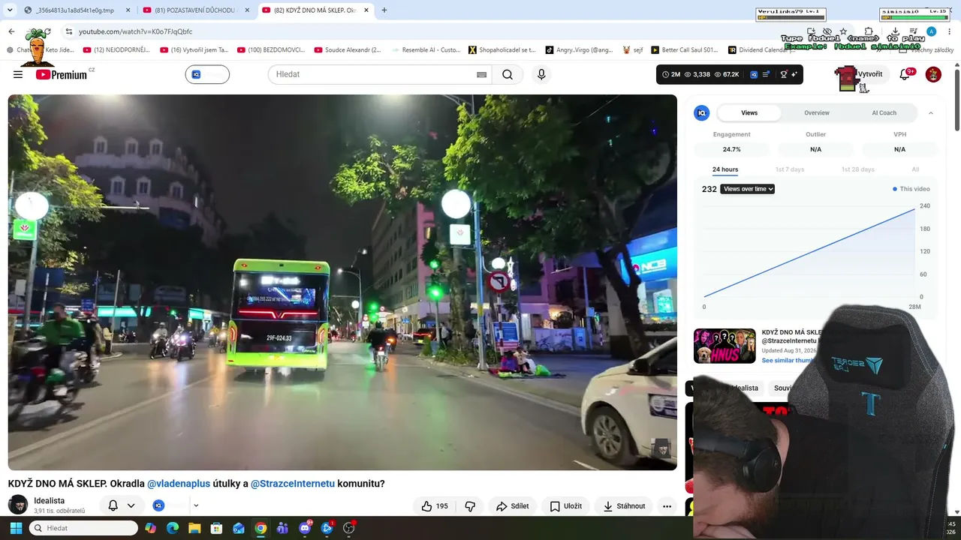Open the browser extensions puzzle icon
The height and width of the screenshot is (540, 961).
[x=869, y=31]
